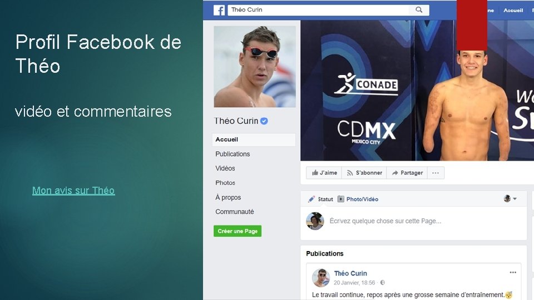
Task: Expand the post-as profile selector arrow
Action: click(515, 199)
